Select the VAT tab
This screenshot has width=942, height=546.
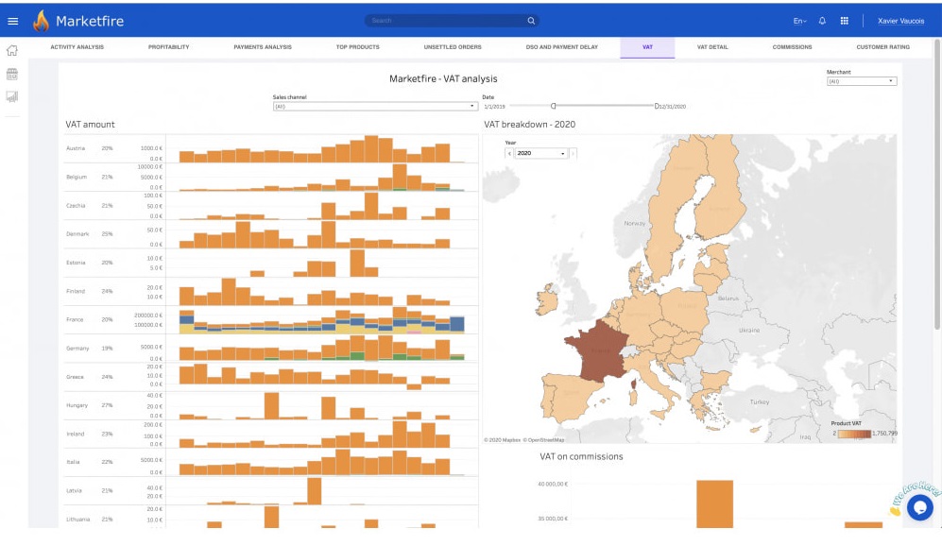tap(647, 47)
